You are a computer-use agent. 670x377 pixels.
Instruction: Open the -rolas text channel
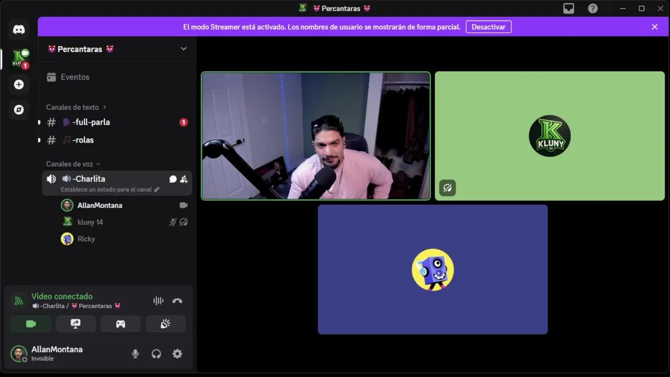(116, 140)
